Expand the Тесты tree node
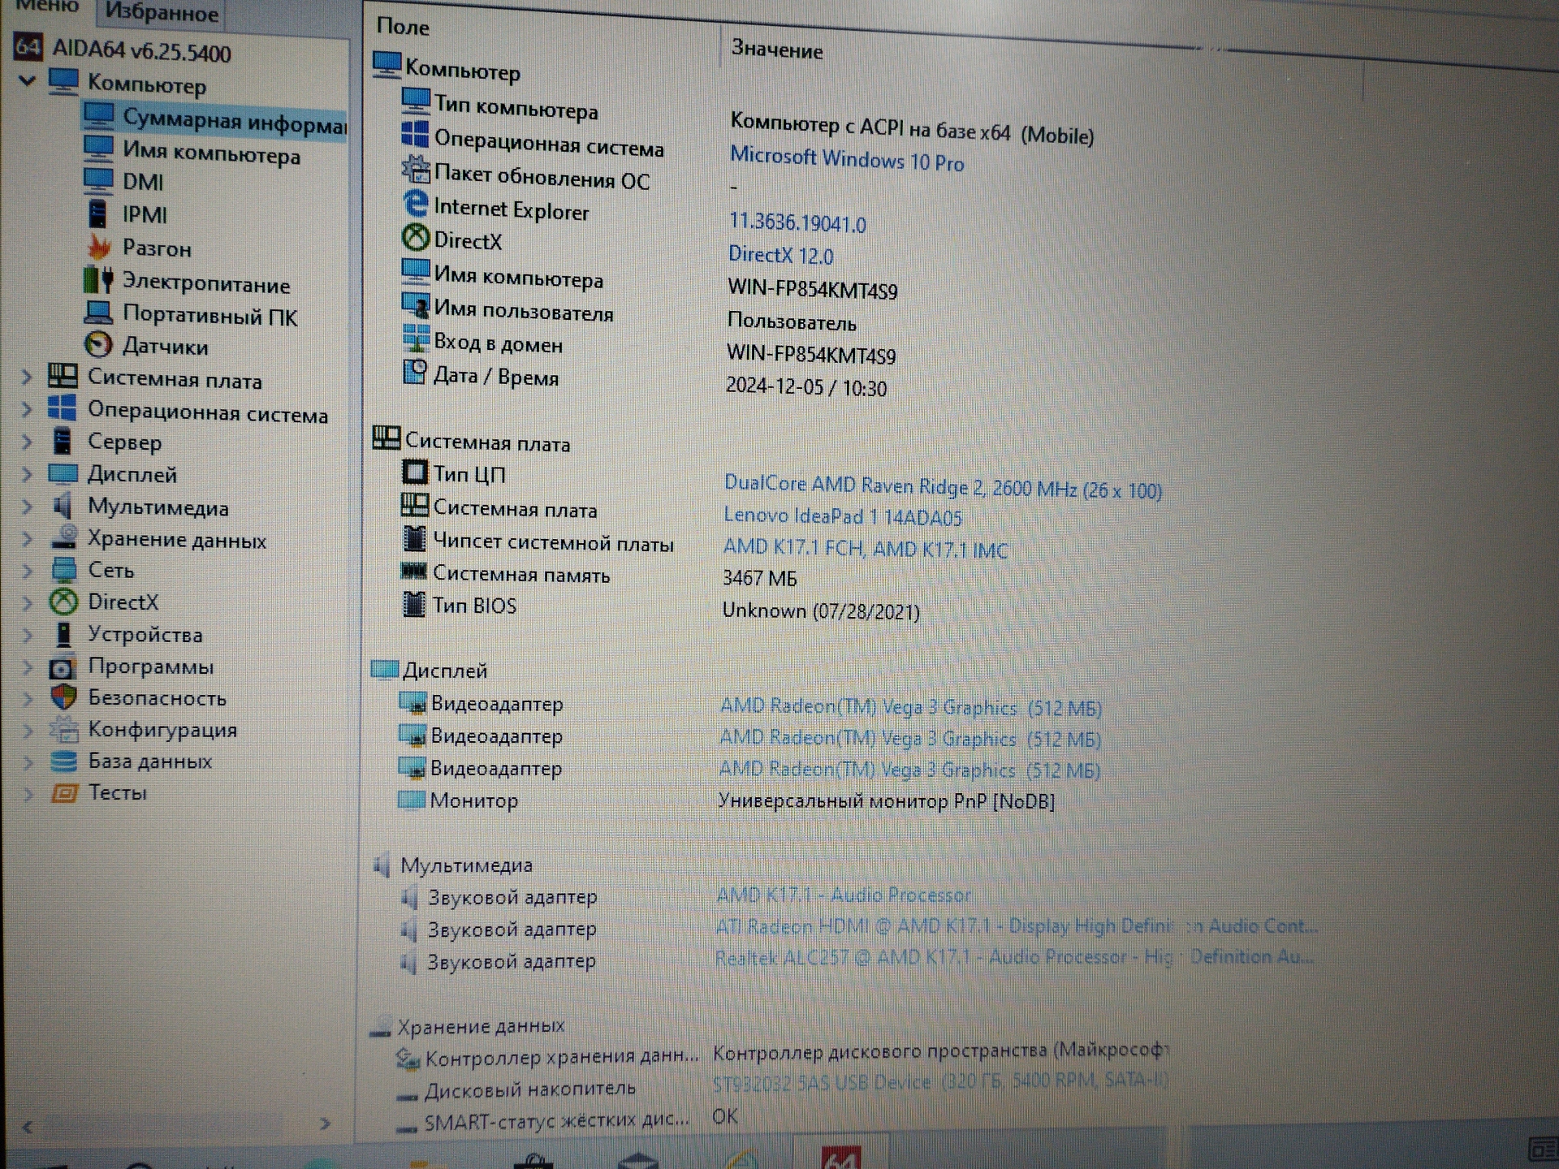This screenshot has height=1169, width=1559. click(x=28, y=793)
